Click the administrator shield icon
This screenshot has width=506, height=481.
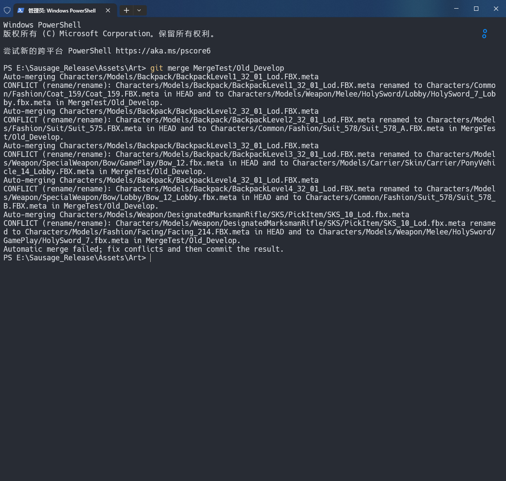pos(7,10)
